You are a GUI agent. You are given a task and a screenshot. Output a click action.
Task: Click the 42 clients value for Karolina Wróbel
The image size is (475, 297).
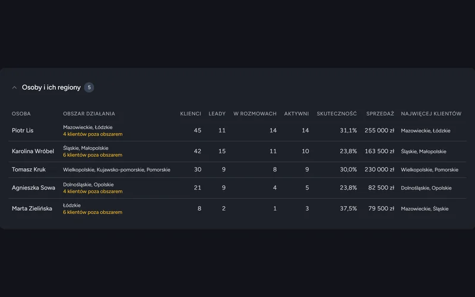pyautogui.click(x=198, y=151)
